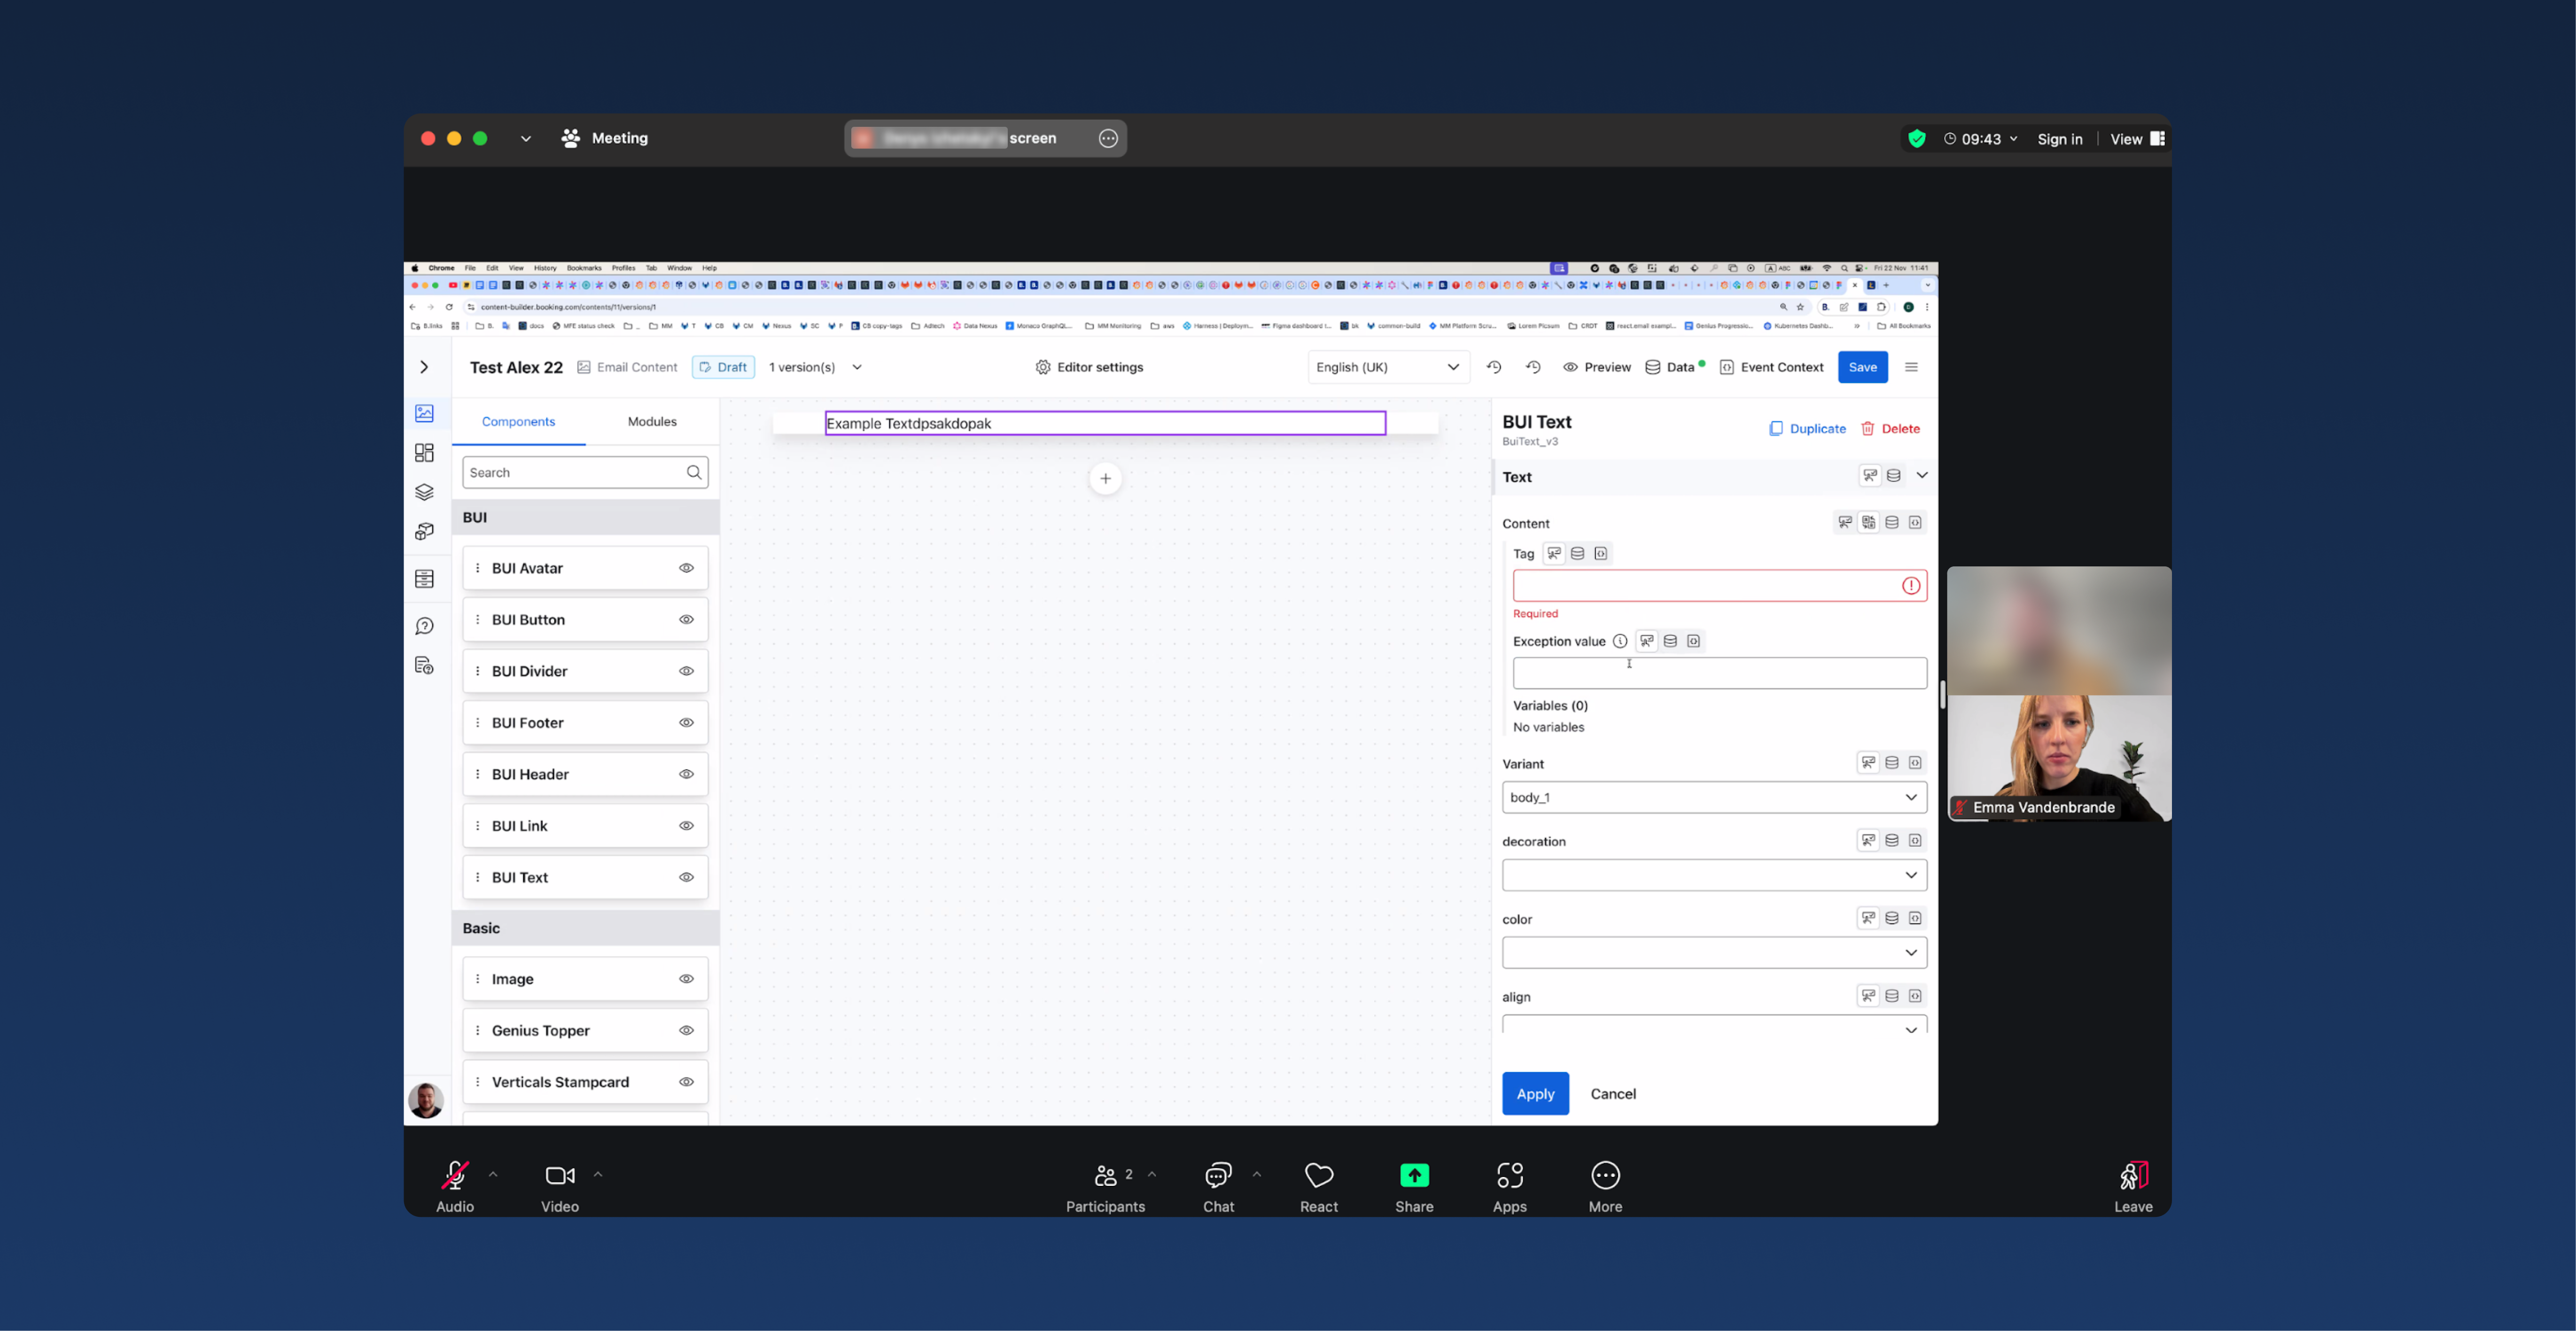The image size is (2576, 1331).
Task: Open the File menu in the Chrome menu bar
Action: point(470,268)
